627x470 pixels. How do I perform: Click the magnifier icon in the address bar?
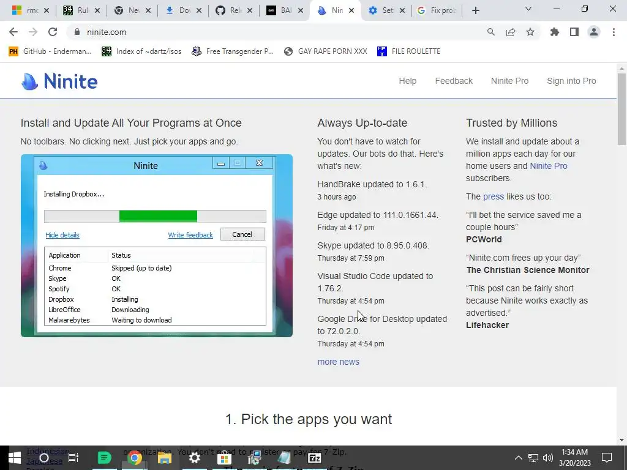pyautogui.click(x=491, y=32)
